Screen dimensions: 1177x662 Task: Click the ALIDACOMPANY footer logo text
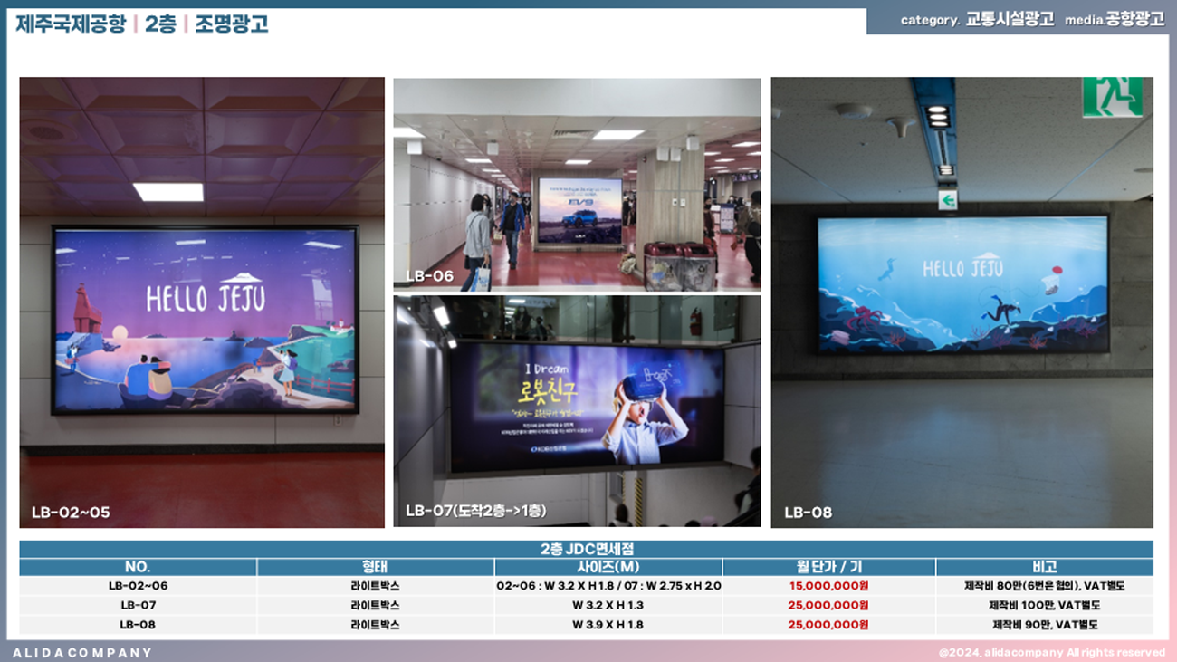82,652
